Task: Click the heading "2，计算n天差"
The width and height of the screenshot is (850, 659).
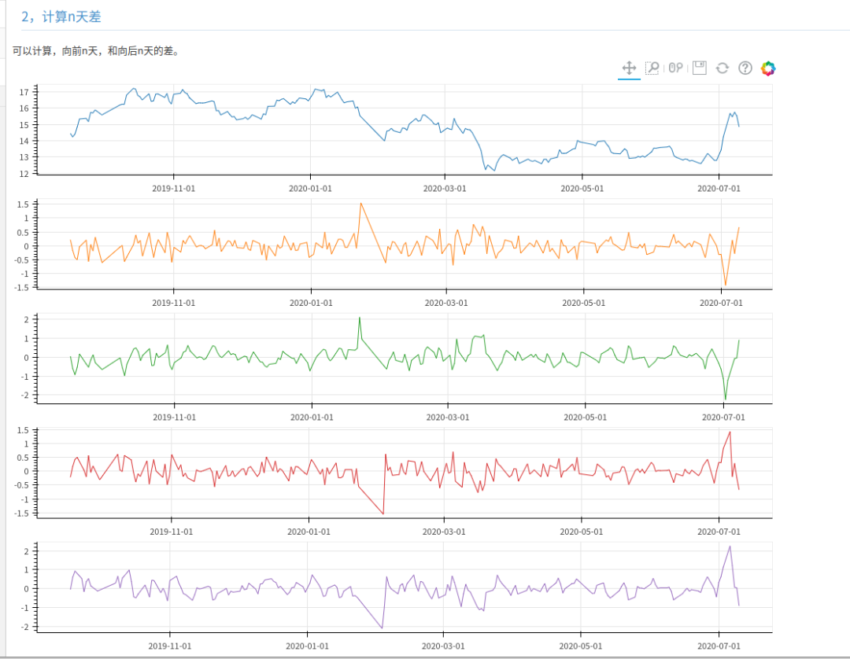Action: (61, 17)
